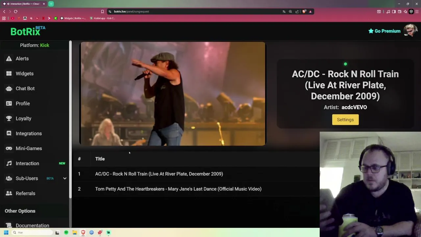Click the Profile card icon

click(x=9, y=103)
